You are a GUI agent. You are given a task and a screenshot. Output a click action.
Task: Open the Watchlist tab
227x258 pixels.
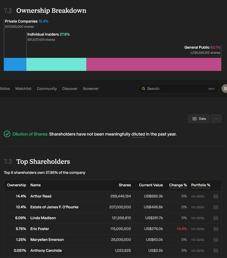click(23, 89)
